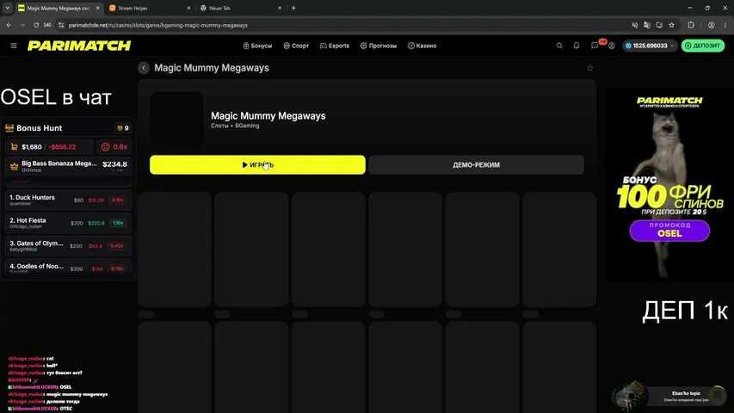734x413 pixels.
Task: Click the Слоты category link
Action: pos(219,126)
